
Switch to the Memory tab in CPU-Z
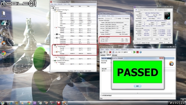(151, 10)
